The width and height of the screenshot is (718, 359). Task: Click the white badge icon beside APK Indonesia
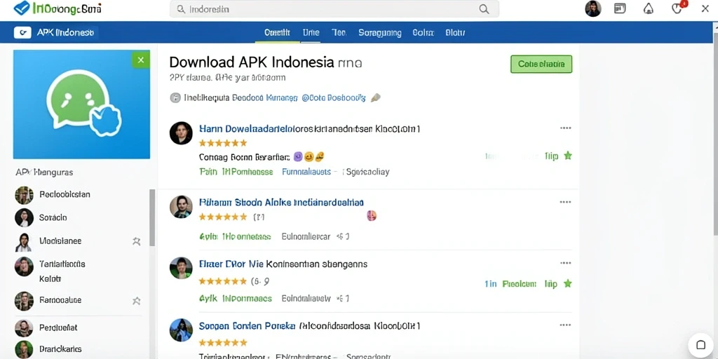[22, 32]
